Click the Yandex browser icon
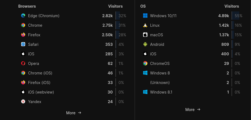 point(23,101)
